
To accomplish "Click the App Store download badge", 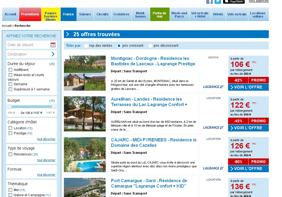I will (x=234, y=2).
